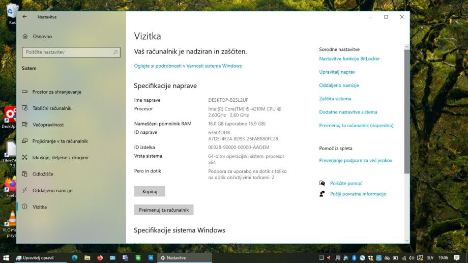
Task: Select Izkušnje, deljene z drugimi
Action: pos(55,158)
